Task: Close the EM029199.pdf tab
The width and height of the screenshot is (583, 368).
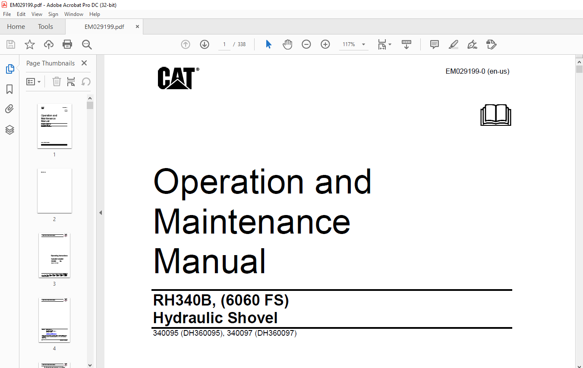Action: coord(138,27)
